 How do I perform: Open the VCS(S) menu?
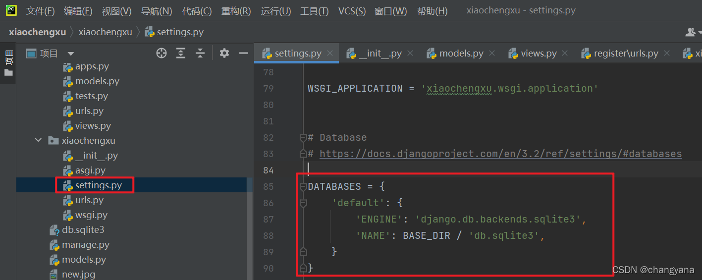click(x=352, y=11)
